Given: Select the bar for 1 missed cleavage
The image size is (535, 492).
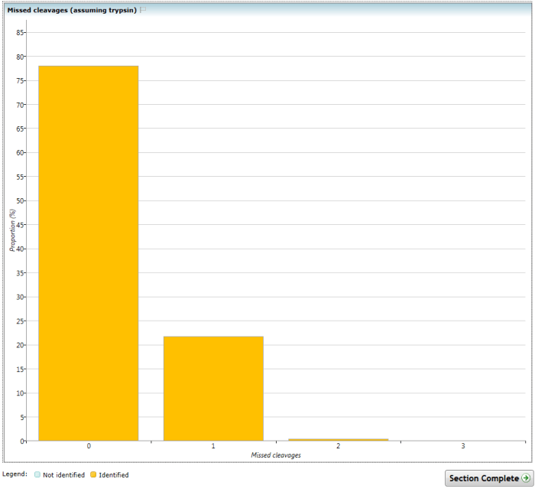Looking at the screenshot, I should [213, 389].
